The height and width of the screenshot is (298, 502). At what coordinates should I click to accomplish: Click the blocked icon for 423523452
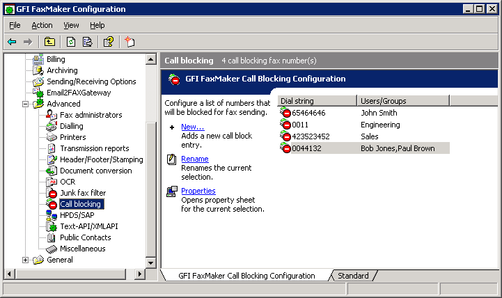[x=285, y=136]
